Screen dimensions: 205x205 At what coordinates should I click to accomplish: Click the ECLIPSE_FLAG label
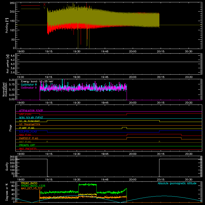tap(28, 131)
